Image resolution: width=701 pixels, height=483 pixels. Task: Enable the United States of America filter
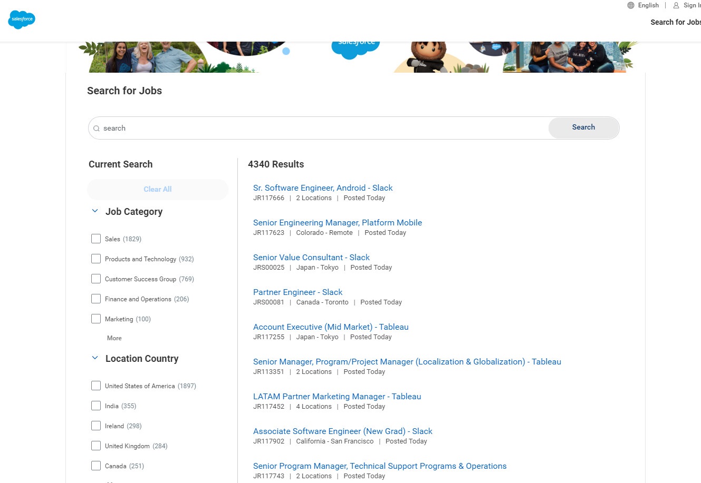[96, 386]
